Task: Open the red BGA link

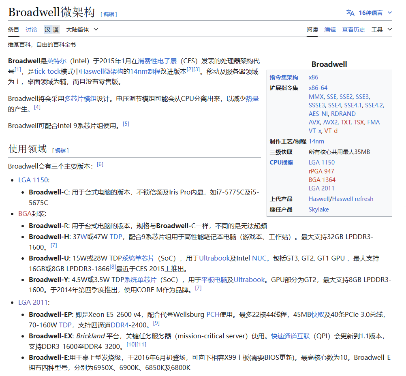Action: 25,214
